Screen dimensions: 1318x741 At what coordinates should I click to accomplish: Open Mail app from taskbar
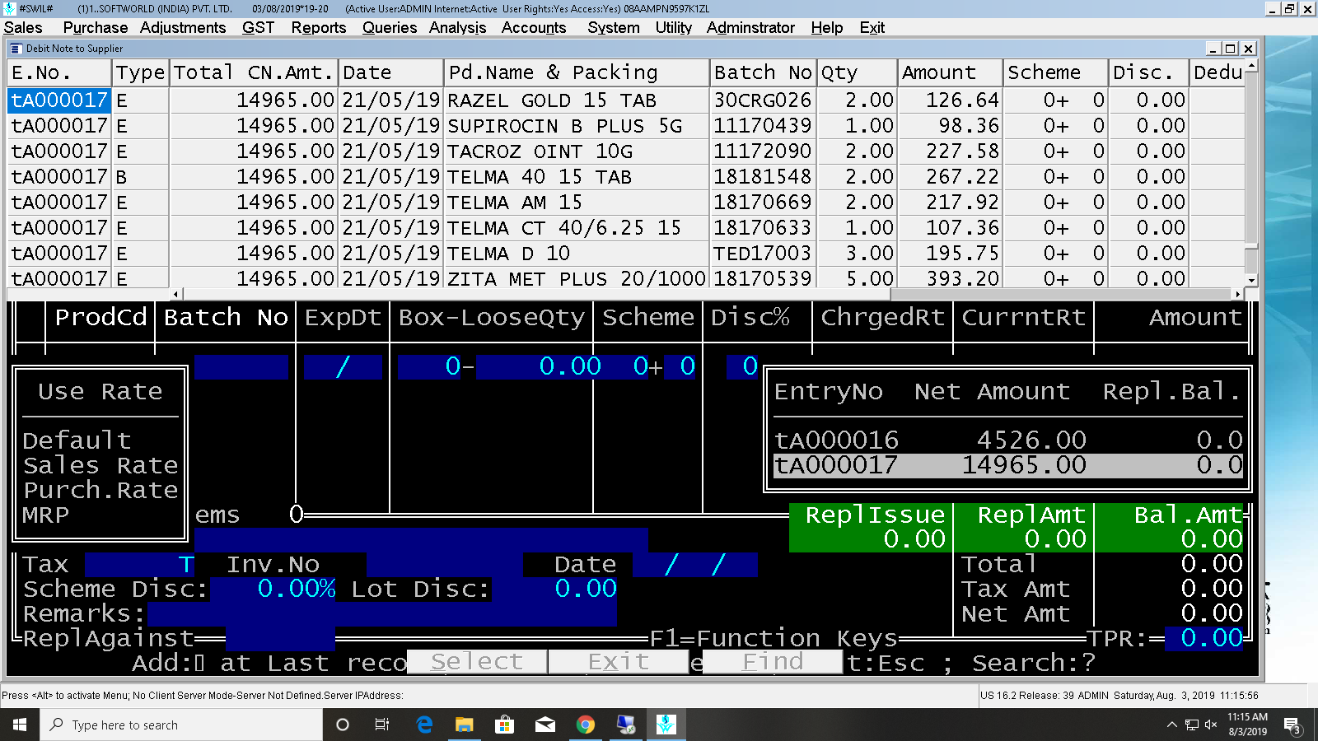(x=545, y=725)
